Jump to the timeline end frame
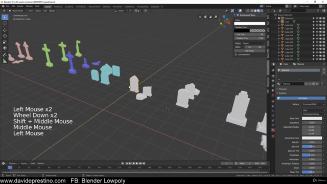 144,164
